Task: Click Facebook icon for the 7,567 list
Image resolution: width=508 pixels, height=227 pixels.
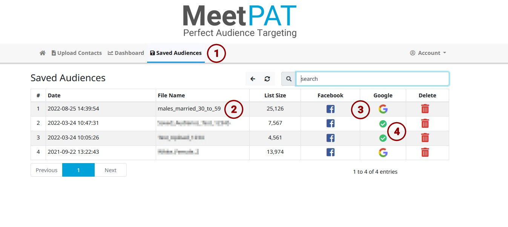Action: coord(330,123)
